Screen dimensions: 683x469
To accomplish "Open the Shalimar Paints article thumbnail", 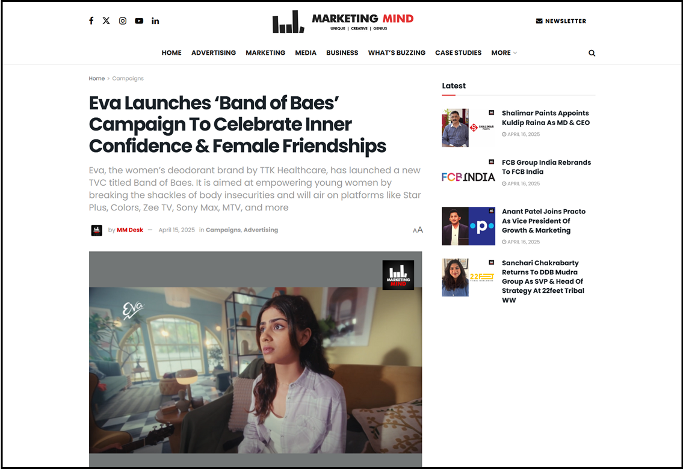I will coord(468,128).
